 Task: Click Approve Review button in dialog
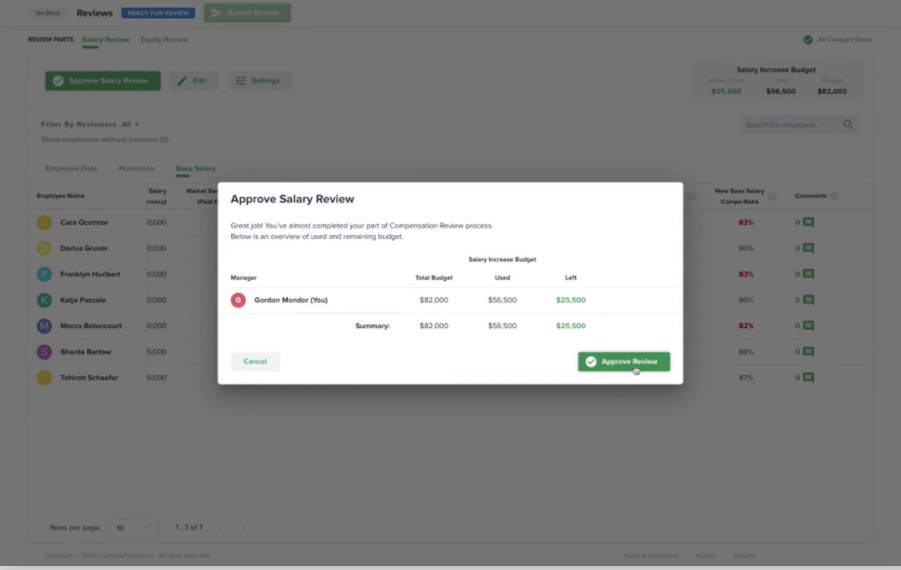click(x=624, y=361)
